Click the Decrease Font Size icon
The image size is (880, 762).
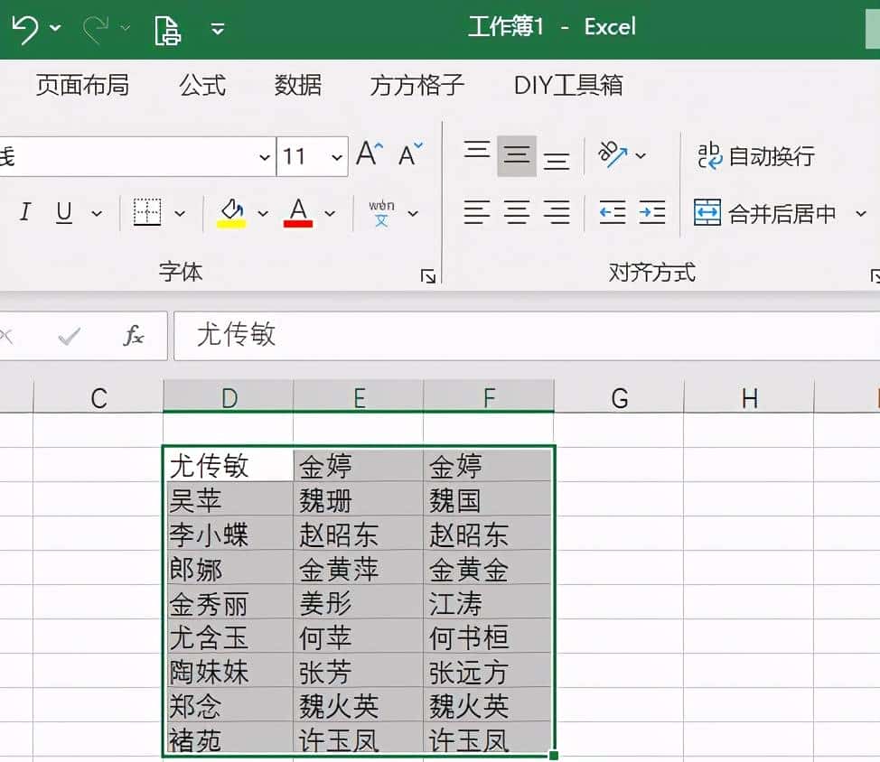[x=408, y=155]
